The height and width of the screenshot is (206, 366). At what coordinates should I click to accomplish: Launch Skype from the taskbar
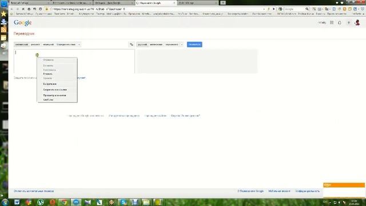click(123, 202)
